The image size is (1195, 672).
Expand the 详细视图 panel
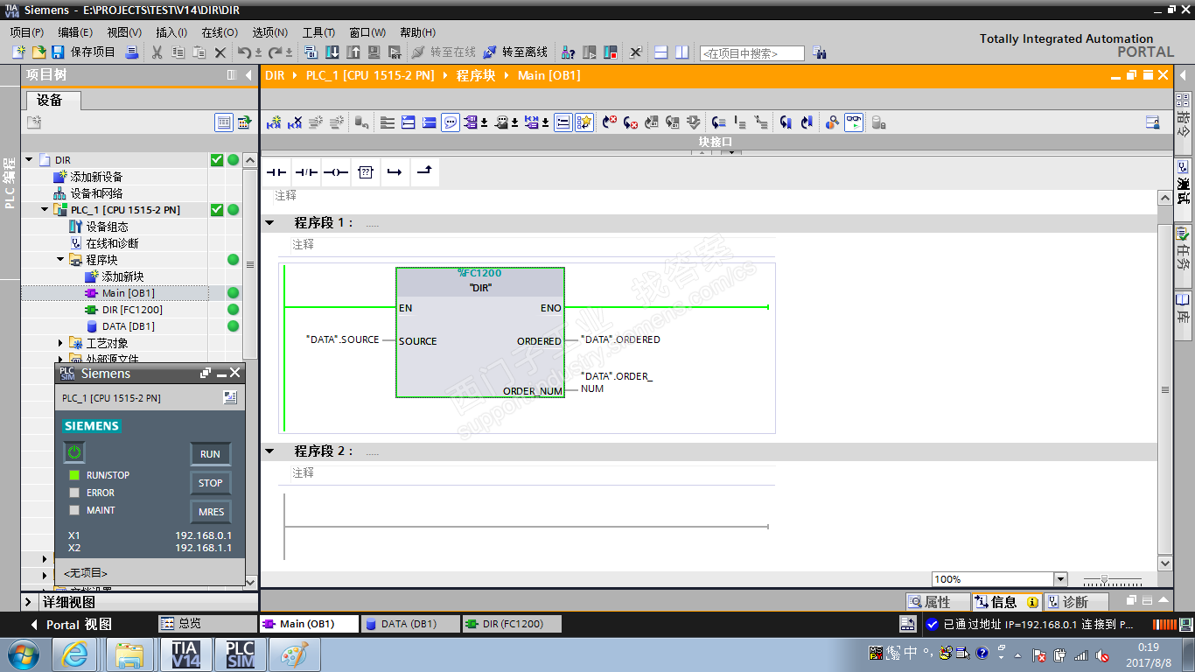29,602
